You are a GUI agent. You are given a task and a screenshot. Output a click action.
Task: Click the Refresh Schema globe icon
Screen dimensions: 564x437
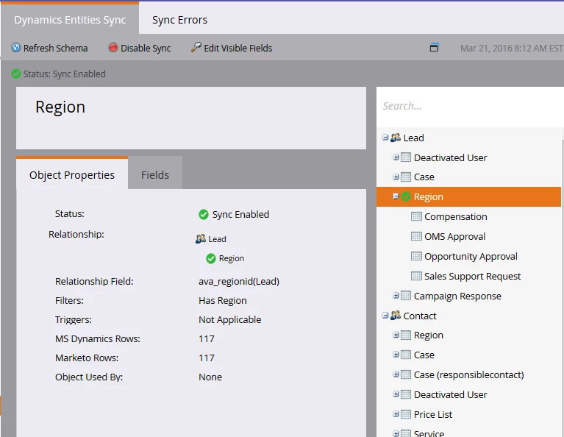(x=16, y=48)
